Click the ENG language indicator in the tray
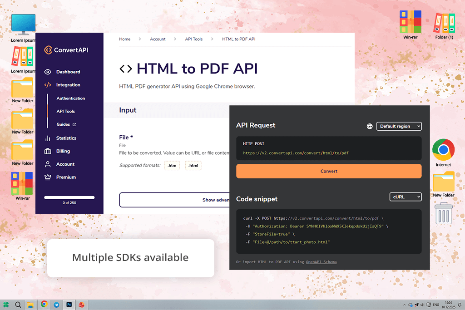The image size is (465, 310). tap(436, 305)
